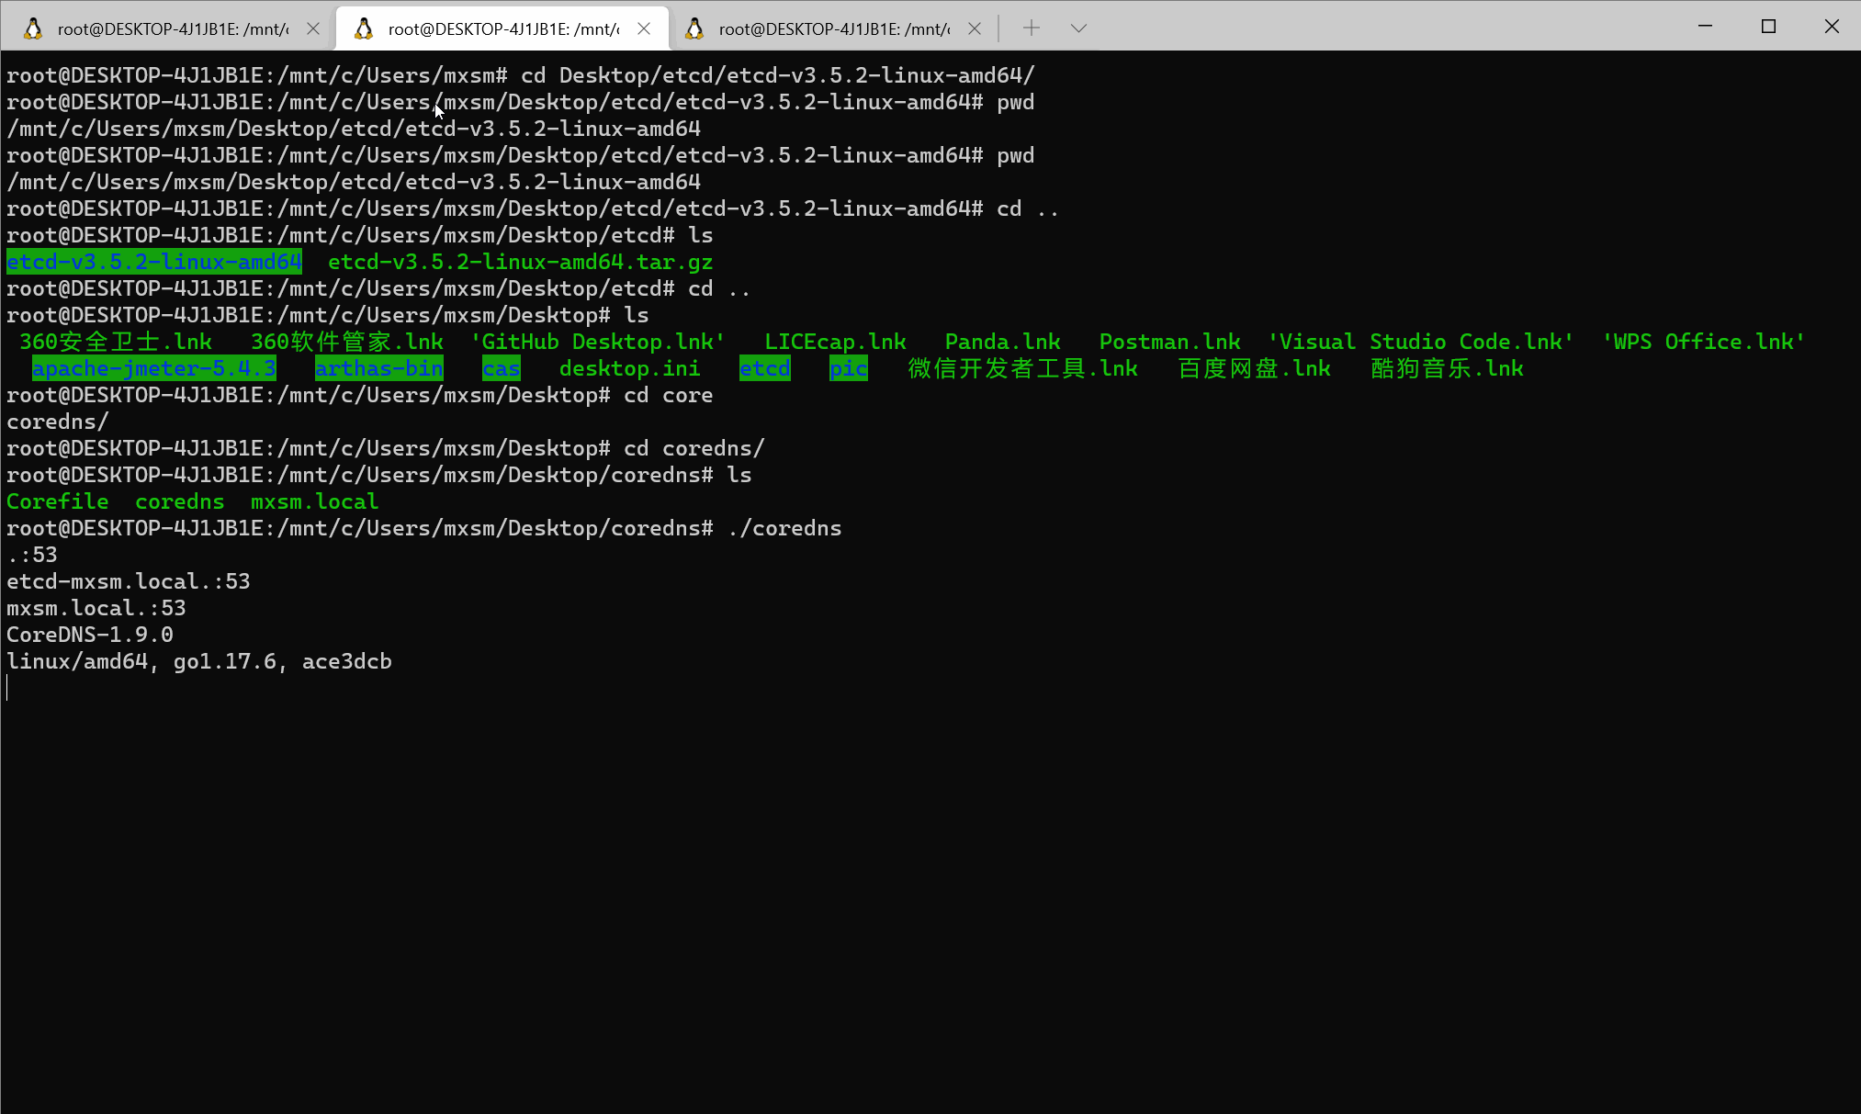Click the arthas-bin highlighted folder name
The image size is (1861, 1114).
378,368
